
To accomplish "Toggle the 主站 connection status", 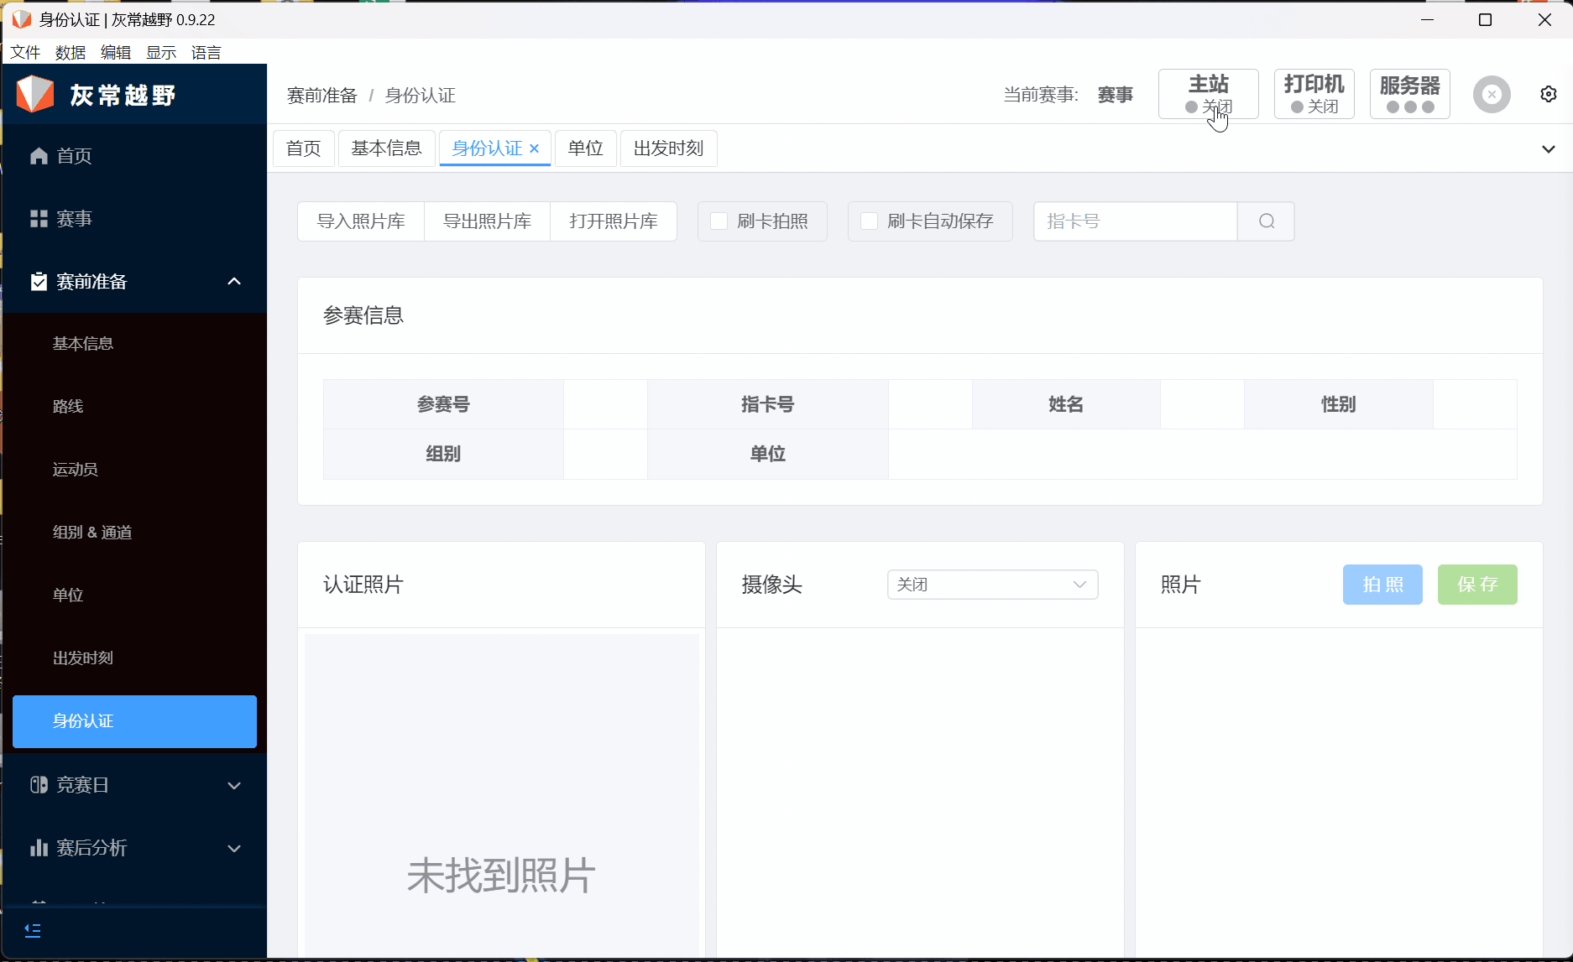I will [x=1208, y=94].
